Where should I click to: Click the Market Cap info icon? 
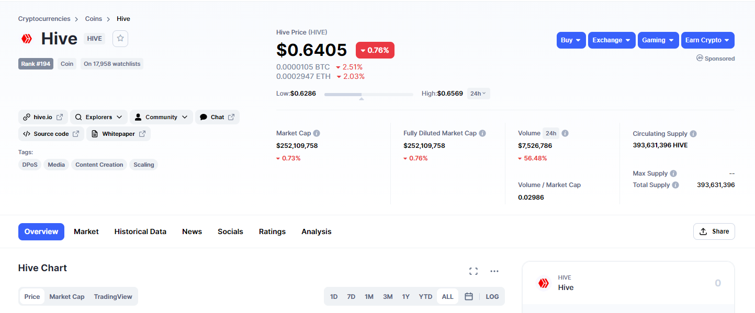(317, 133)
